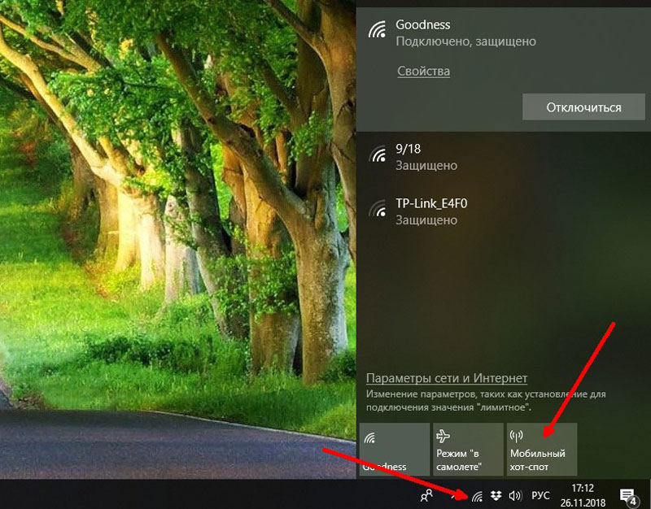
Task: Toggle the Goodness Wi-Fi quick action tile
Action: click(395, 450)
